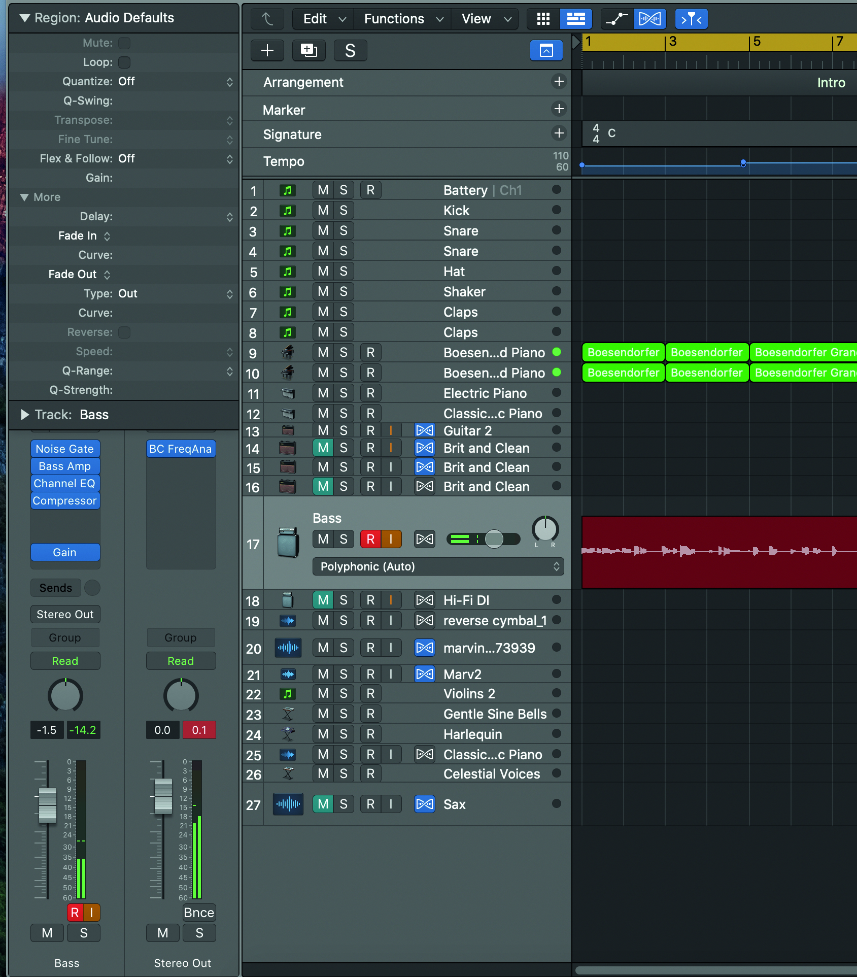Image resolution: width=857 pixels, height=977 pixels.
Task: Open the View menu
Action: [486, 19]
